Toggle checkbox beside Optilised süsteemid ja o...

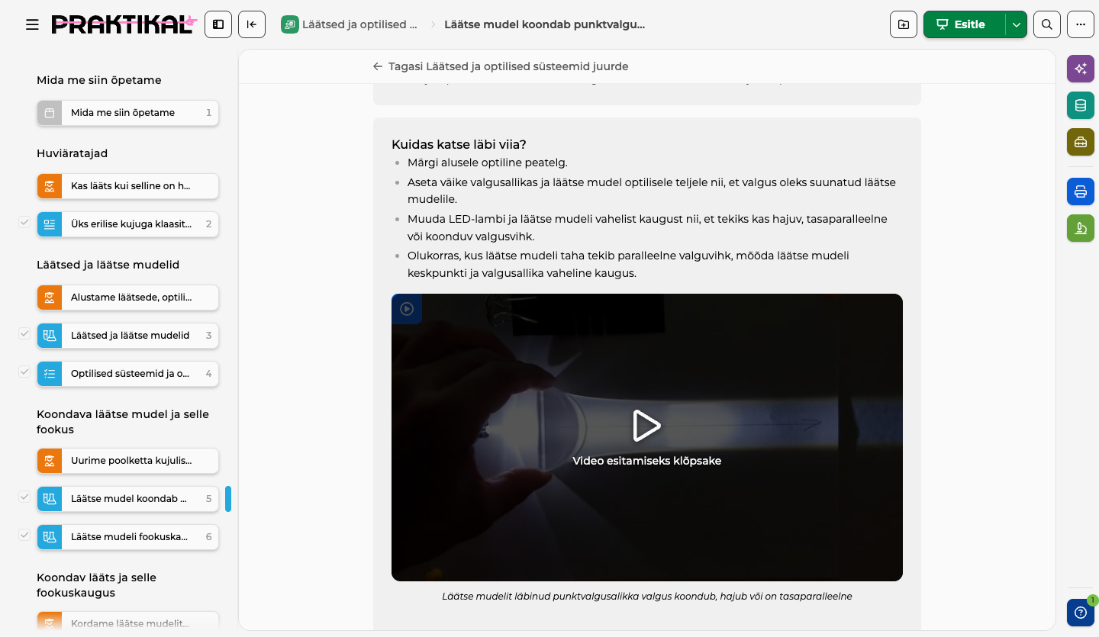pyautogui.click(x=24, y=372)
